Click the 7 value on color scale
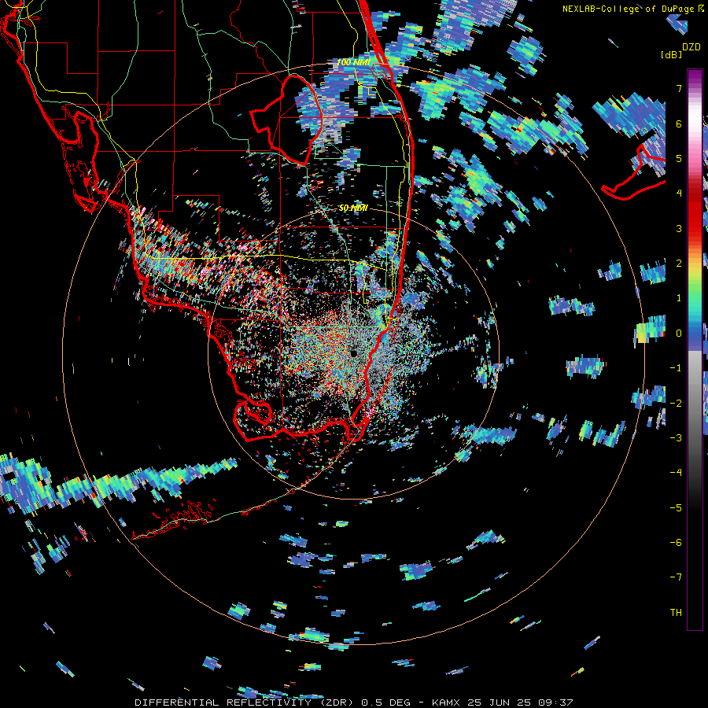 click(679, 88)
